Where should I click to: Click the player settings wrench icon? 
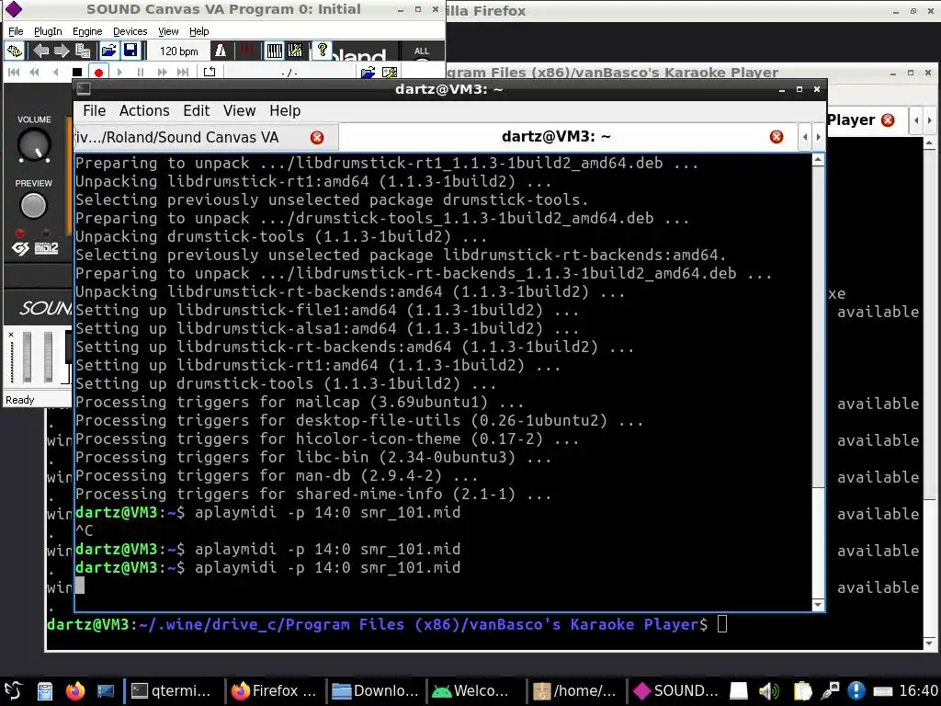click(x=390, y=73)
